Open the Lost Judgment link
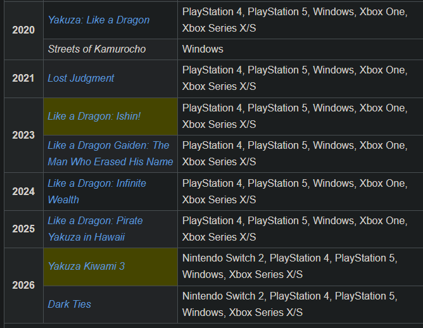 [81, 79]
